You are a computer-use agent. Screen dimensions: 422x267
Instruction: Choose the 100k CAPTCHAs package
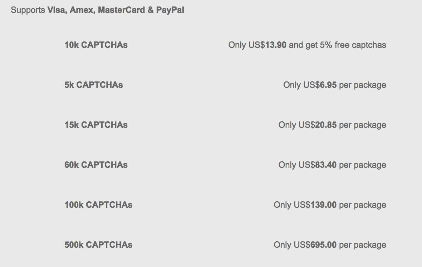[98, 205]
